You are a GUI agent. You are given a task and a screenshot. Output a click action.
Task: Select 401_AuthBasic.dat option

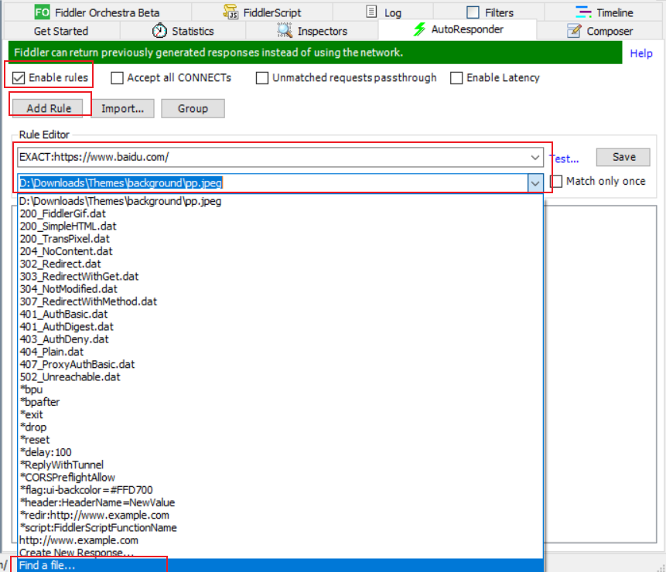[280, 314]
